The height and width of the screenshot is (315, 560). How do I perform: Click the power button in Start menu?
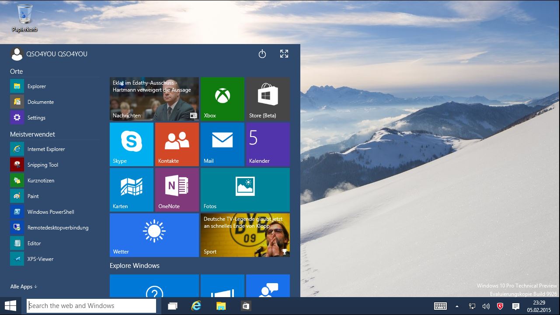pyautogui.click(x=262, y=54)
